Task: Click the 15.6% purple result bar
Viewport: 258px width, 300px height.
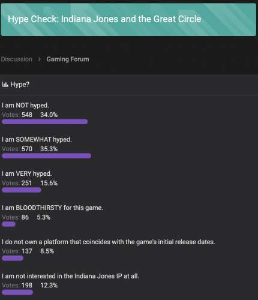Action: coord(22,190)
